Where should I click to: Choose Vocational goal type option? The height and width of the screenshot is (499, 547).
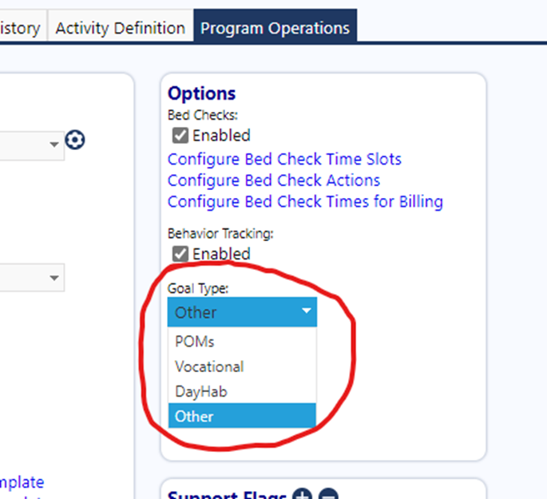242,366
